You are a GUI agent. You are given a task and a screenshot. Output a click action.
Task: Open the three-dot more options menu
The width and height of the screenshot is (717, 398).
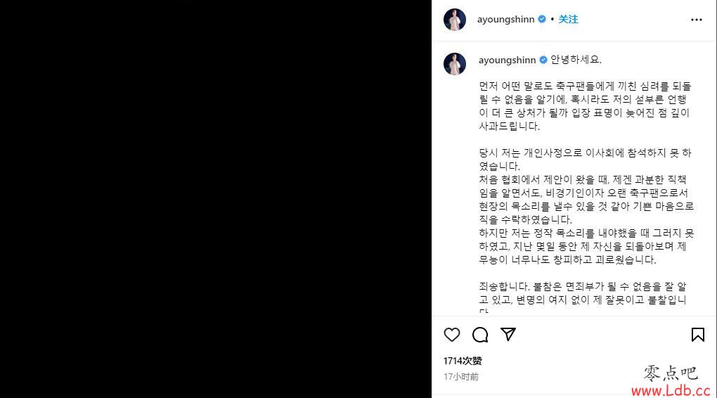(697, 20)
